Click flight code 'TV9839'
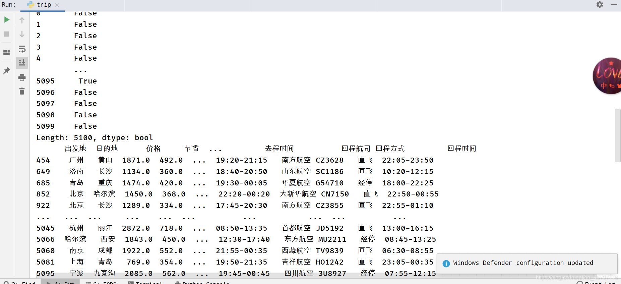The height and width of the screenshot is (284, 621). tap(330, 251)
